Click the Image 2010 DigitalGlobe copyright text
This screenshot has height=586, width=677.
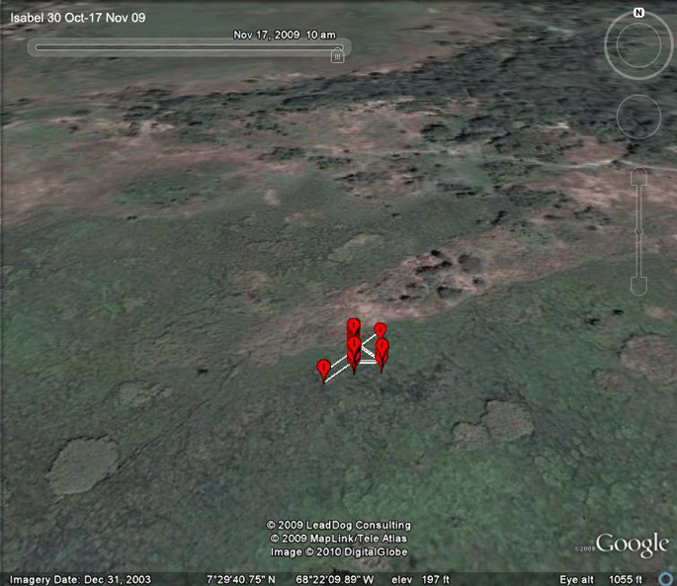(x=339, y=551)
